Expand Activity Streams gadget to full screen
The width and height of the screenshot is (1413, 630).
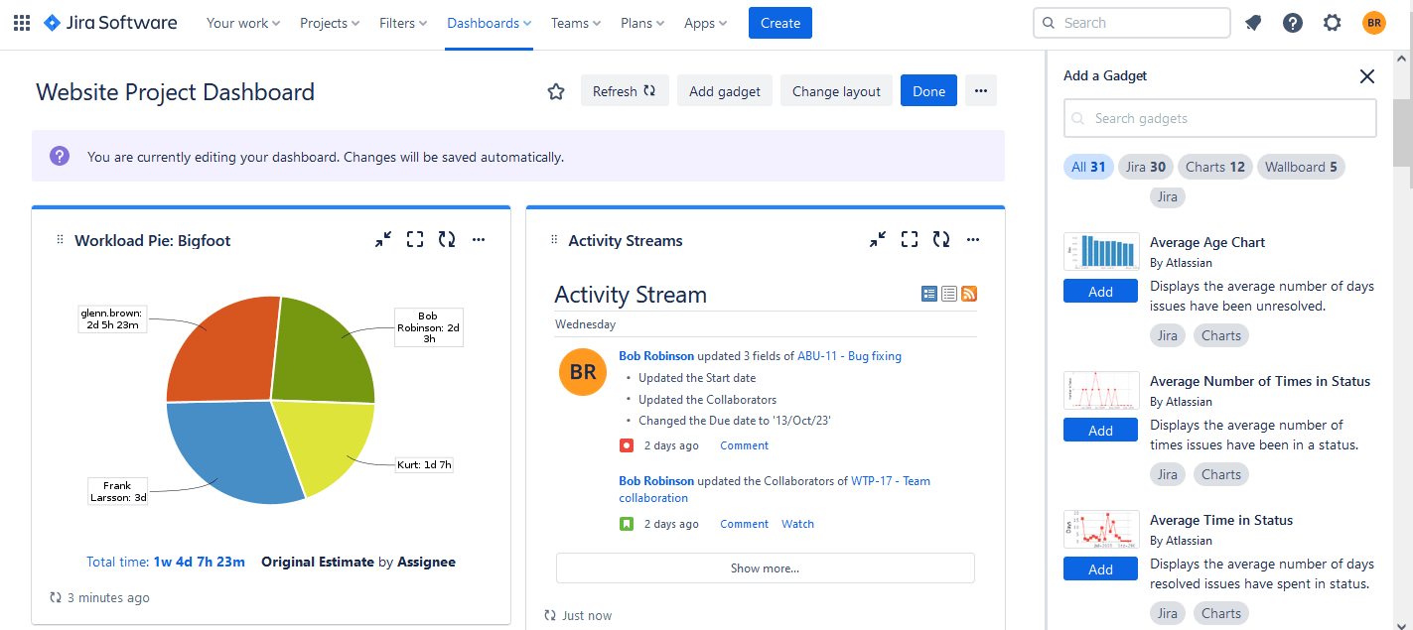pos(909,239)
